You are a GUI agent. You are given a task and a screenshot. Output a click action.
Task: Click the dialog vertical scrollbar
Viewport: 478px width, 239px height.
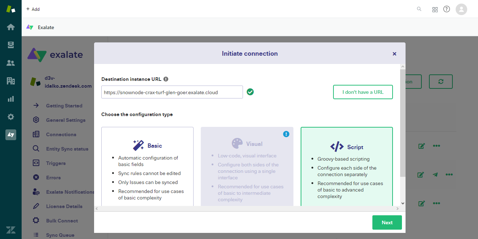(403, 123)
